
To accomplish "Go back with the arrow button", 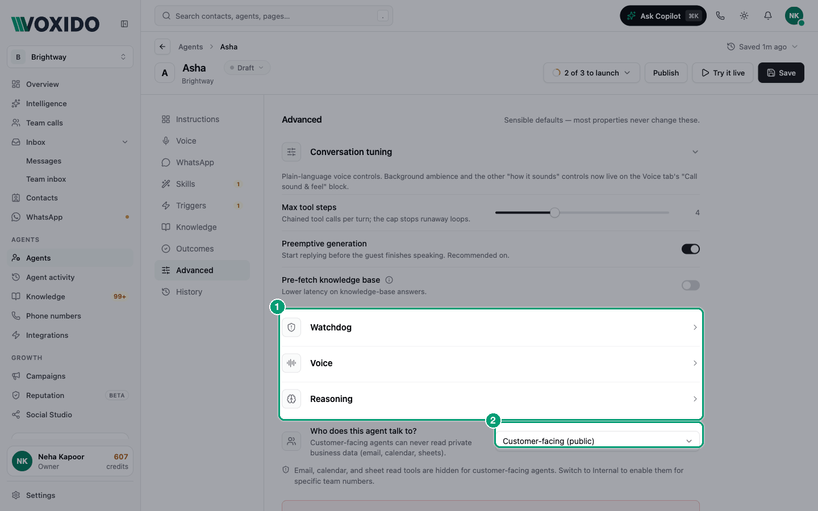I will [162, 47].
